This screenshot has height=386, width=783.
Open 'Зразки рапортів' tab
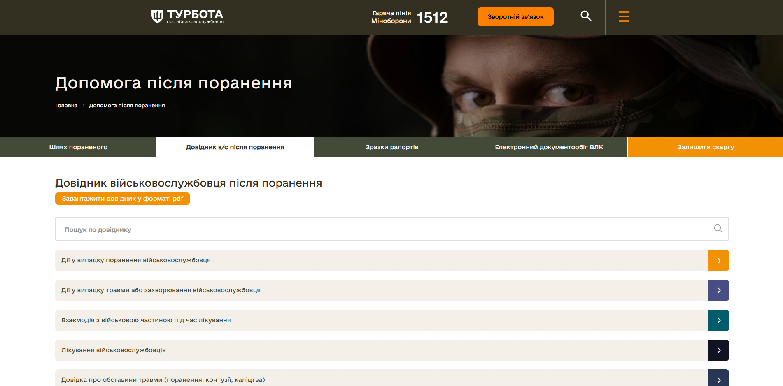click(392, 147)
